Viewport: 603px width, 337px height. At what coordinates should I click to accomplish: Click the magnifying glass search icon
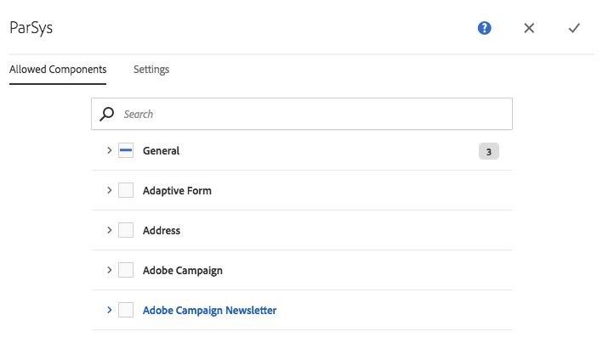click(106, 114)
